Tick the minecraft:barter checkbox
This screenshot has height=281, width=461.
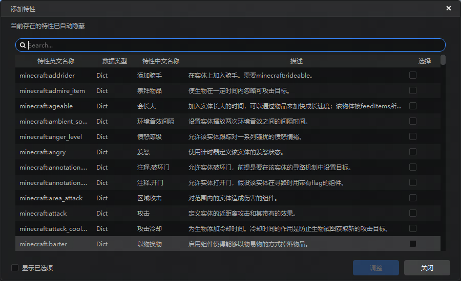pyautogui.click(x=412, y=244)
